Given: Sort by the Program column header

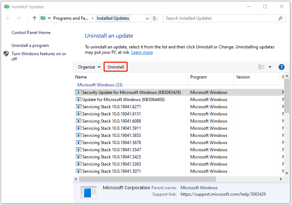Looking at the screenshot, I should click(211, 77).
